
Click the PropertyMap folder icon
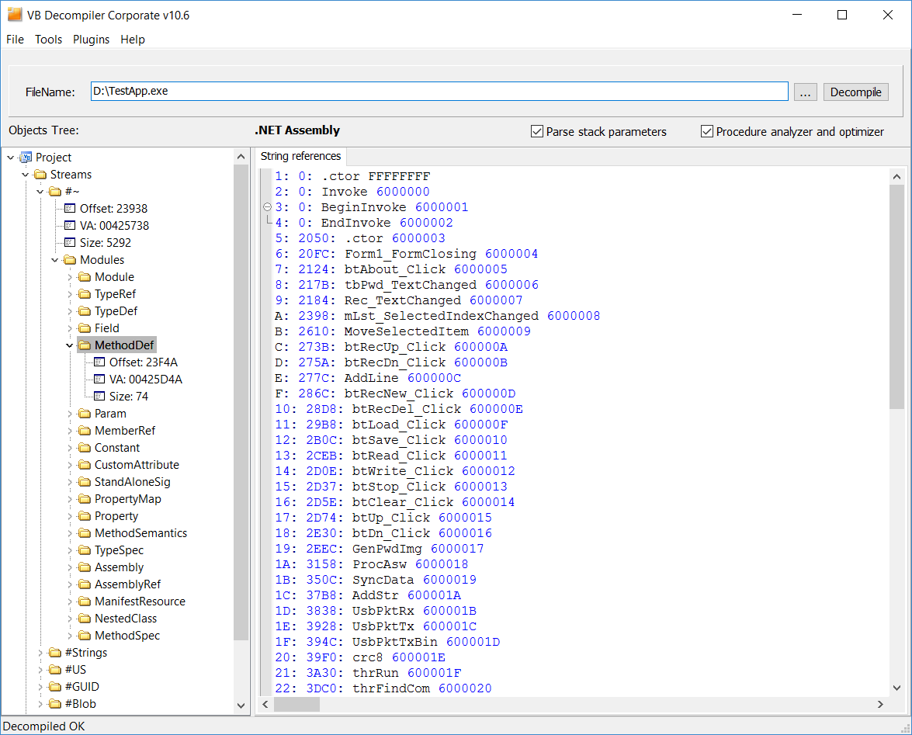pos(85,499)
